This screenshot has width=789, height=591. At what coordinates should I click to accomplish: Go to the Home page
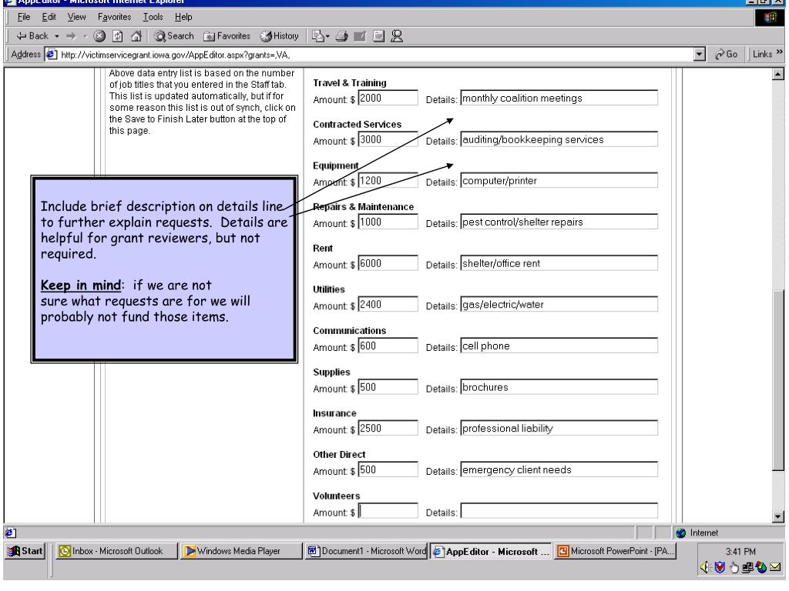click(136, 36)
